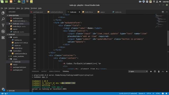
Task: Open the Search view in activity bar
Action: 3,19
